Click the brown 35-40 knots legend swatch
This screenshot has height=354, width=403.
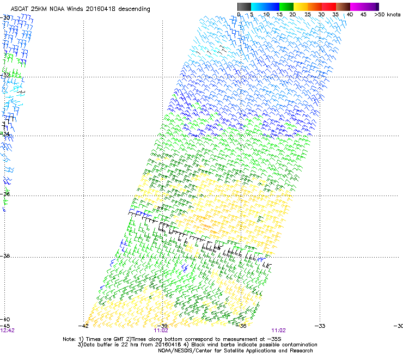click(343, 7)
